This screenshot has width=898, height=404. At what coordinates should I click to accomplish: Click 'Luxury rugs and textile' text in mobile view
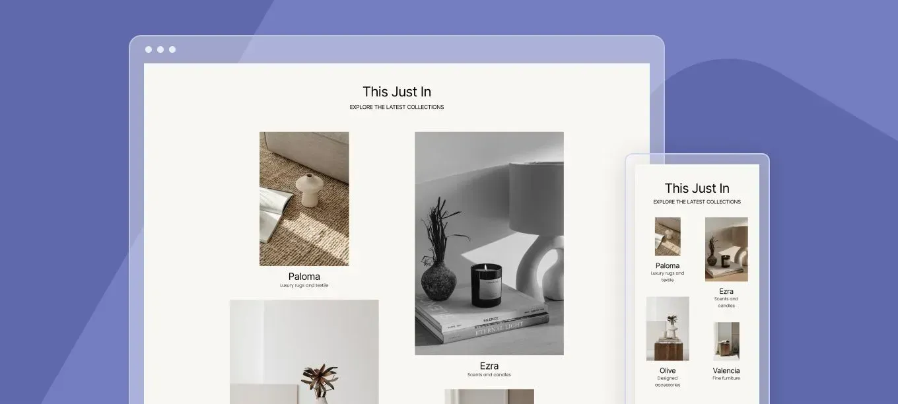pos(668,277)
